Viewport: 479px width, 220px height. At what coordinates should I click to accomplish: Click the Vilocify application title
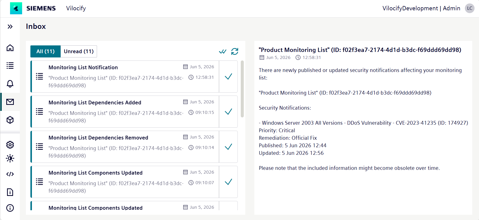tap(76, 8)
